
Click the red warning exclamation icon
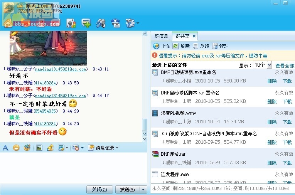155,55
